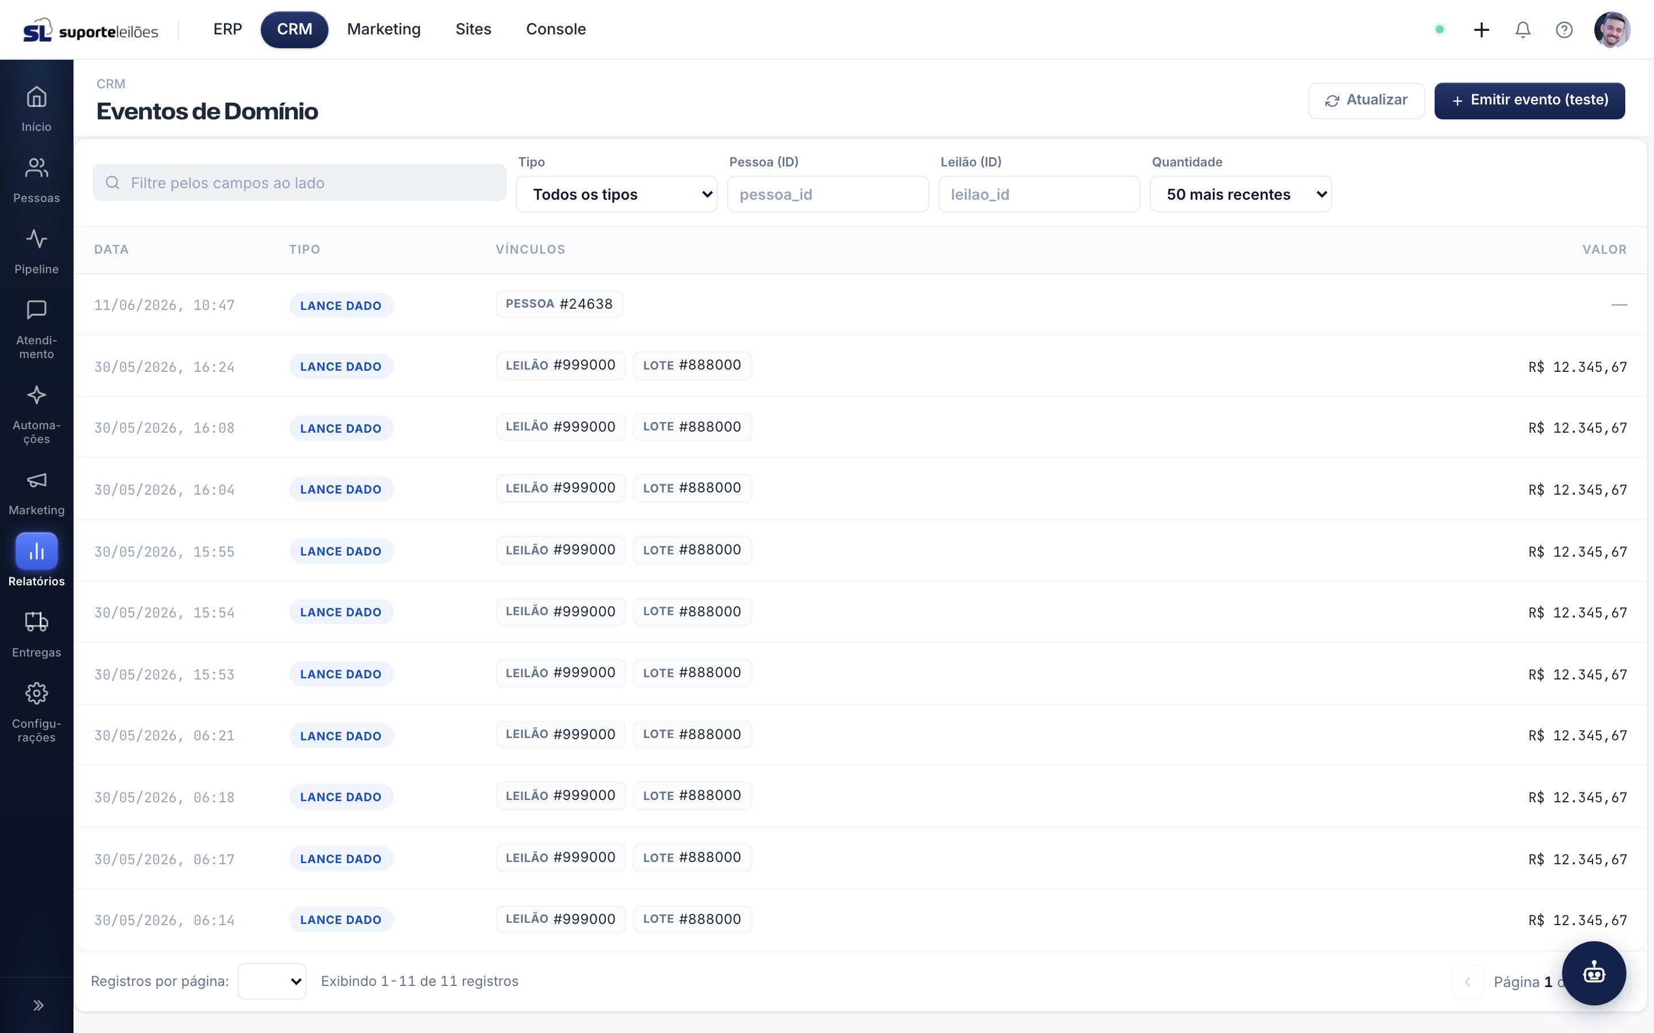This screenshot has width=1654, height=1033.
Task: Click R$ 12.345,67 in the 16:24 row
Action: tap(1578, 367)
